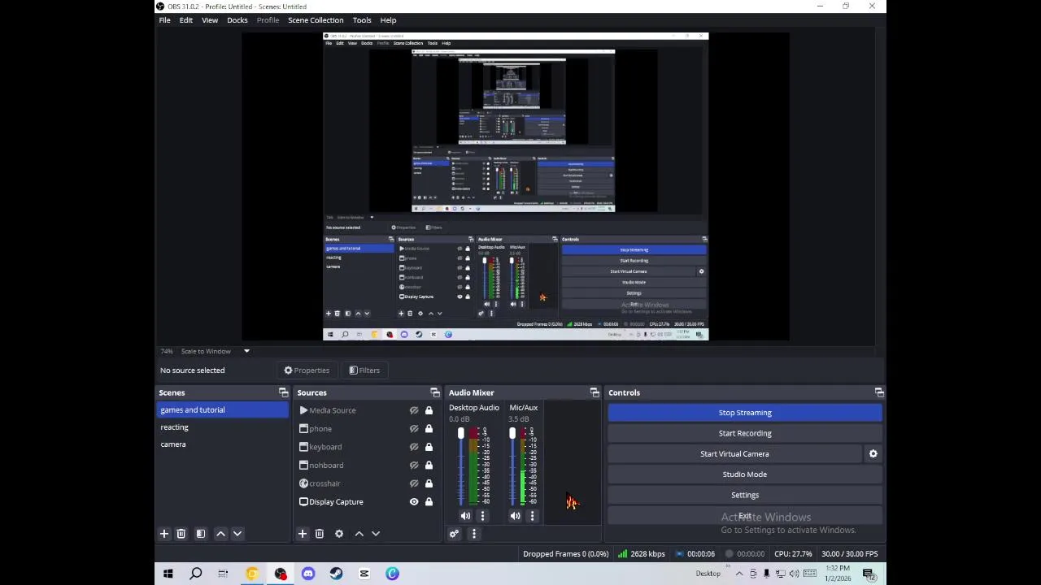Move source up arrow in Sources panel
Viewport: 1041px width, 585px height.
click(x=359, y=534)
